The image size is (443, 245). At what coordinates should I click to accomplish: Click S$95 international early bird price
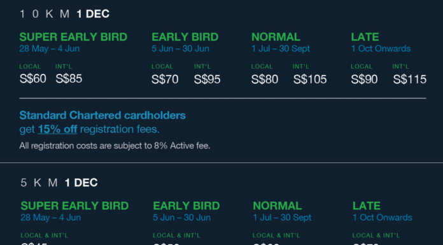[207, 80]
